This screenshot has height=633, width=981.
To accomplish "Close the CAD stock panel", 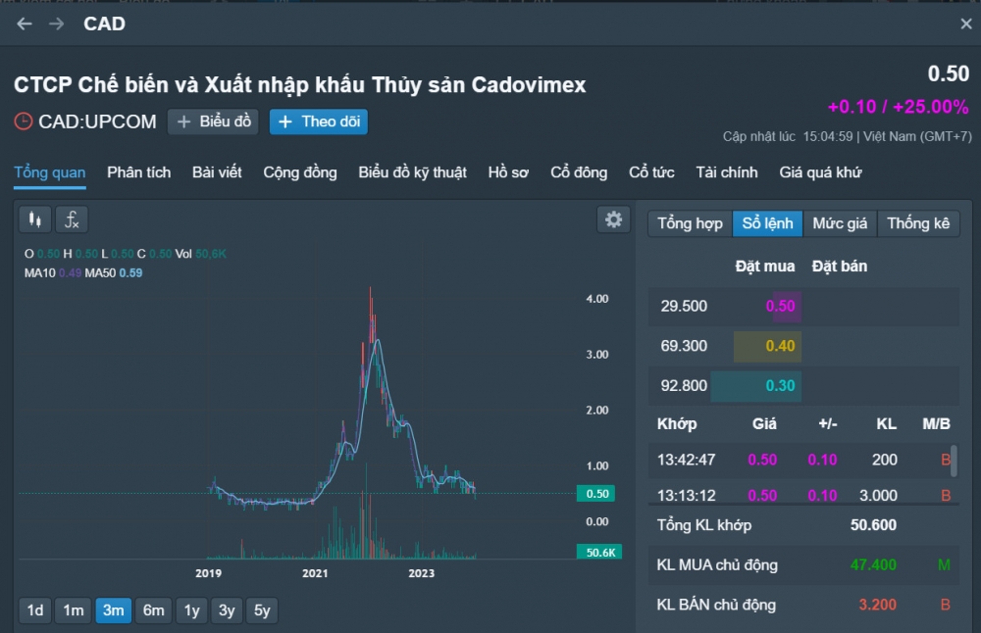I will 966,24.
